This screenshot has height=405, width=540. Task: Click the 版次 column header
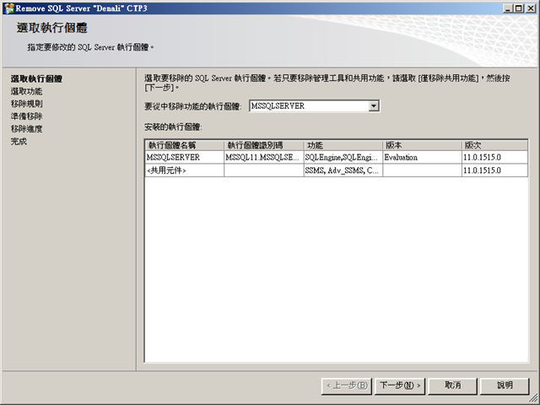pyautogui.click(x=494, y=145)
